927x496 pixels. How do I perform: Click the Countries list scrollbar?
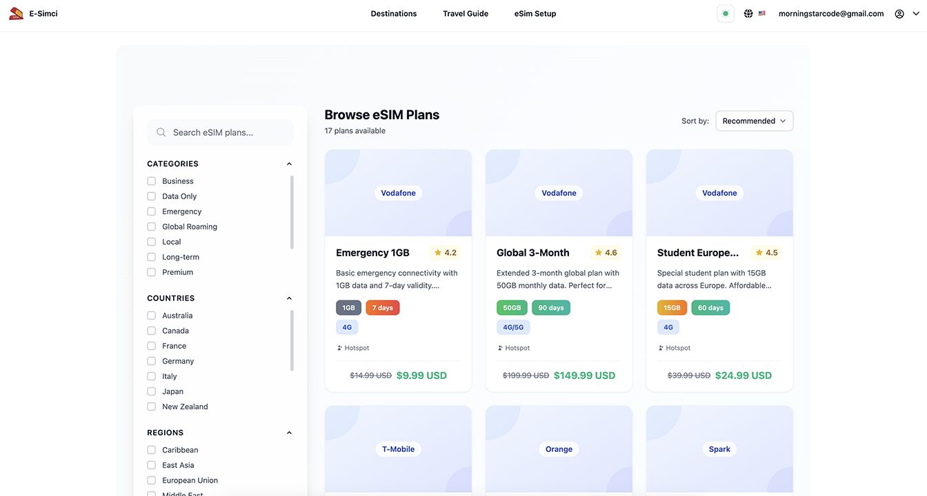pos(292,340)
